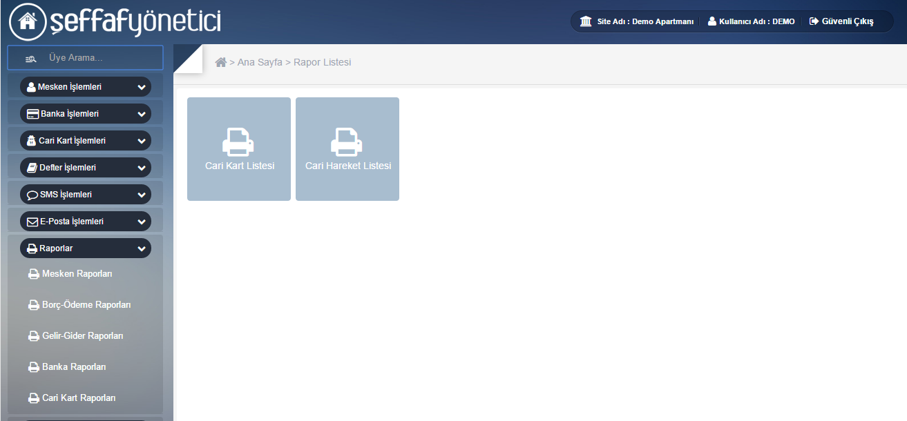The height and width of the screenshot is (421, 907).
Task: Click the printer icon on Cari Hareket Listesi tile
Action: pyautogui.click(x=347, y=141)
